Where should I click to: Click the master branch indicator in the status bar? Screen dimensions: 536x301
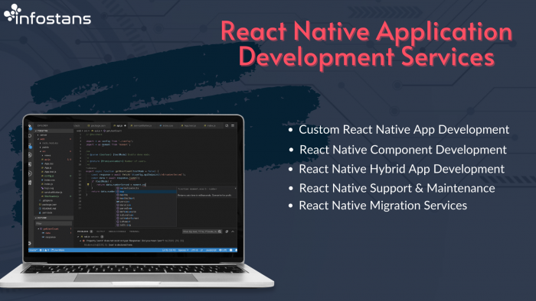(33, 250)
